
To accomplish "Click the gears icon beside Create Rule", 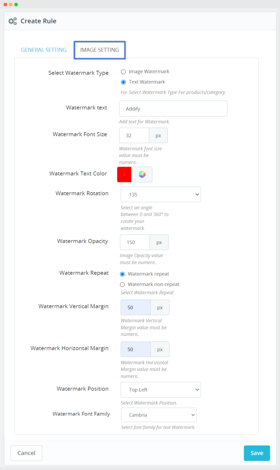I will pyautogui.click(x=12, y=21).
